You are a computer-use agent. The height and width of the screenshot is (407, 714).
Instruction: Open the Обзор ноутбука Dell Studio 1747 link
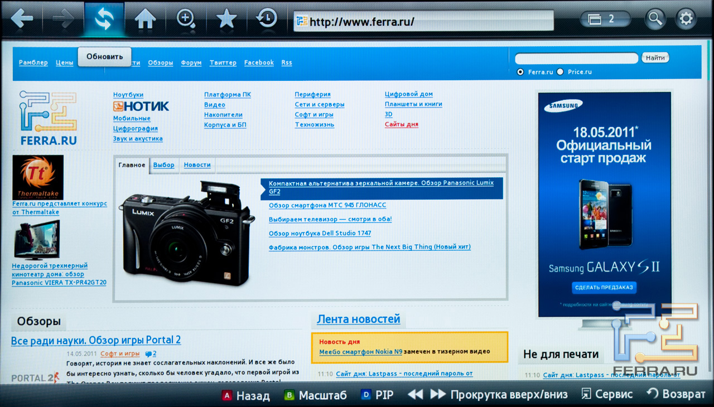pyautogui.click(x=320, y=234)
